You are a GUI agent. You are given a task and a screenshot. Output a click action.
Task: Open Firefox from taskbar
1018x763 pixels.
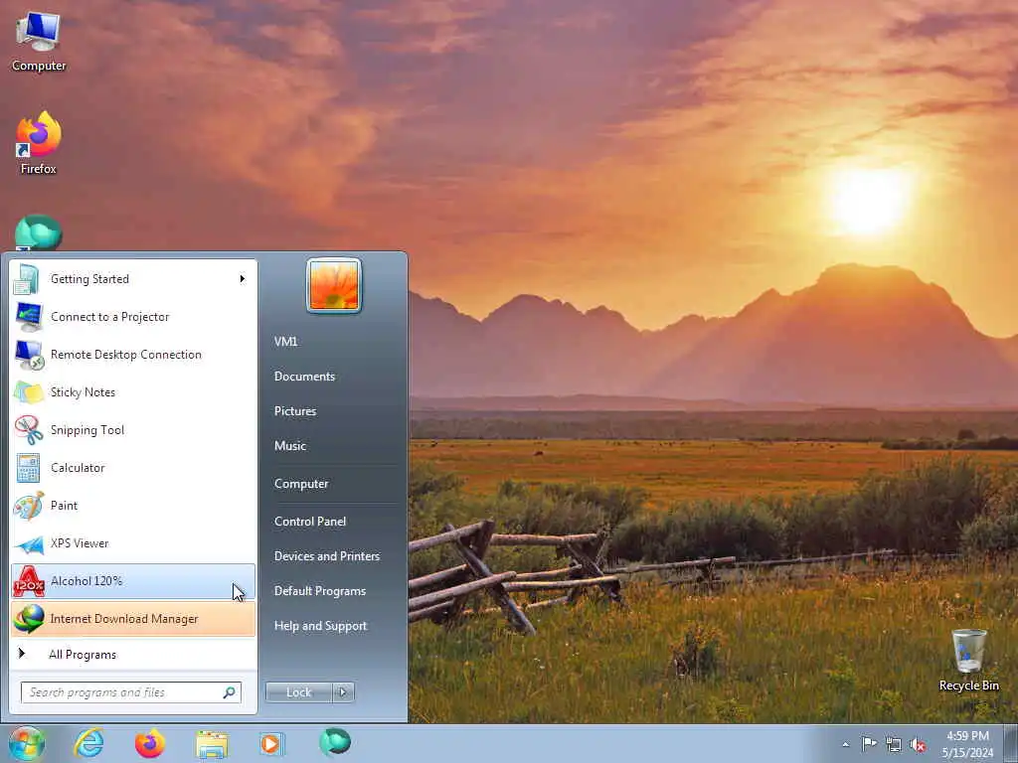pos(150,743)
